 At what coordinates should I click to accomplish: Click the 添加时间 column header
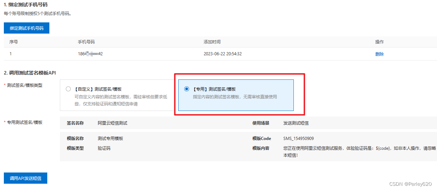[212, 42]
